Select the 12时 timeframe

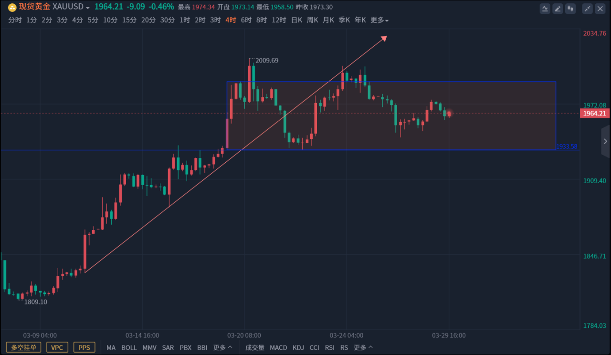click(279, 20)
